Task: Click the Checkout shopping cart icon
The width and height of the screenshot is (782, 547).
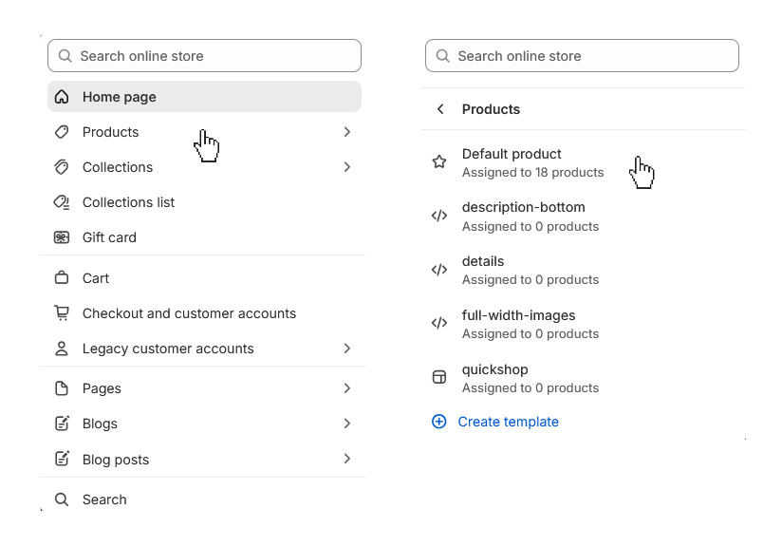Action: tap(62, 313)
